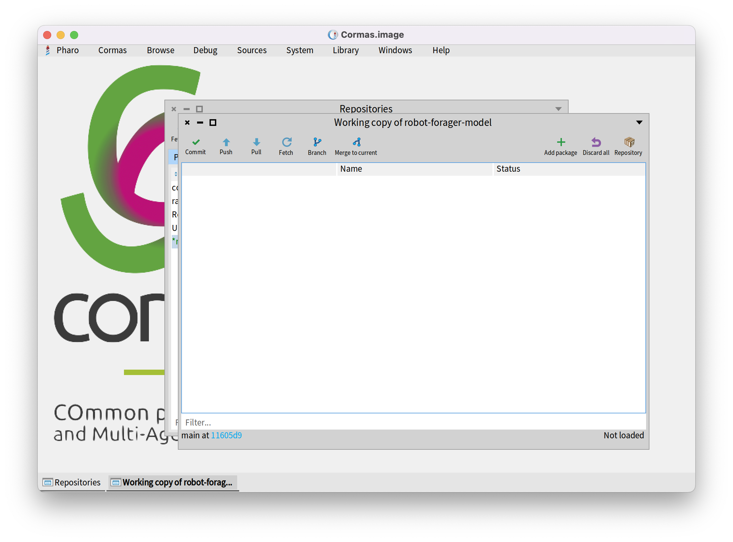Click the Filter input field
The width and height of the screenshot is (733, 542).
click(413, 422)
